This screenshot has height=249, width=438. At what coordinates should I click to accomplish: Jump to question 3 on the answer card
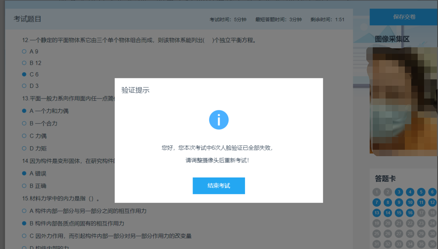[x=399, y=192]
